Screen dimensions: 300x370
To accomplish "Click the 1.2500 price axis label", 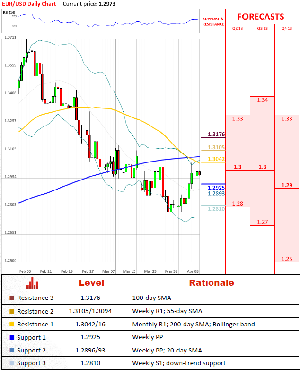I will tap(10, 261).
